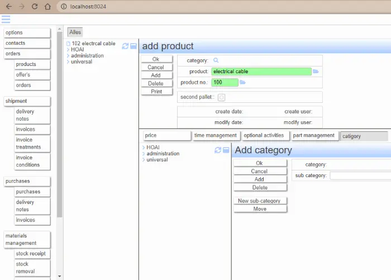This screenshot has width=391, height=280.
Task: Refresh the product tree with the reload icon
Action: coord(125,46)
